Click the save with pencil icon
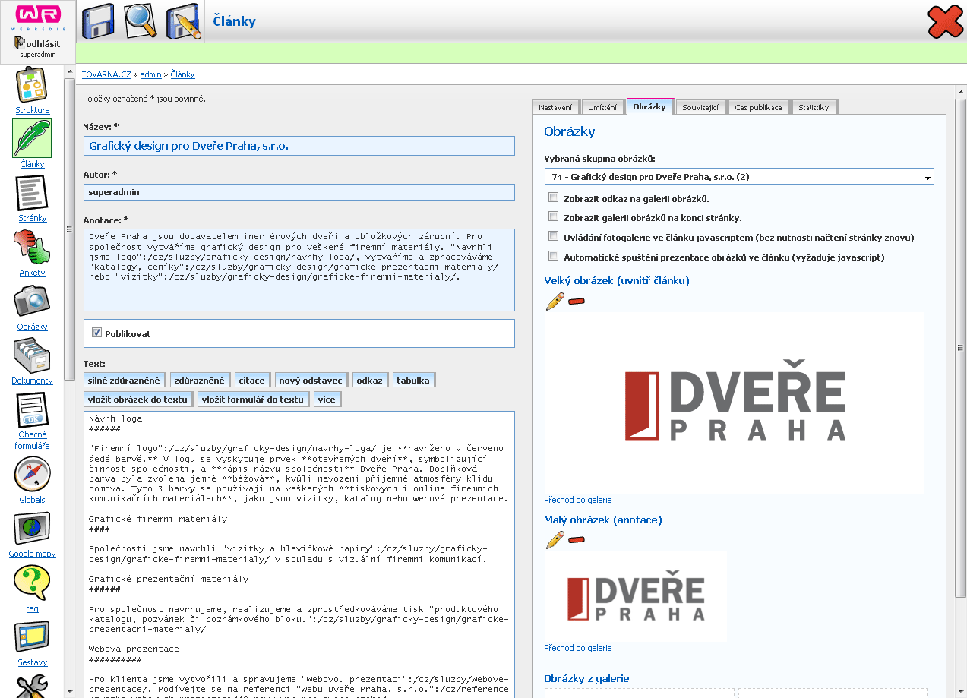 (182, 21)
